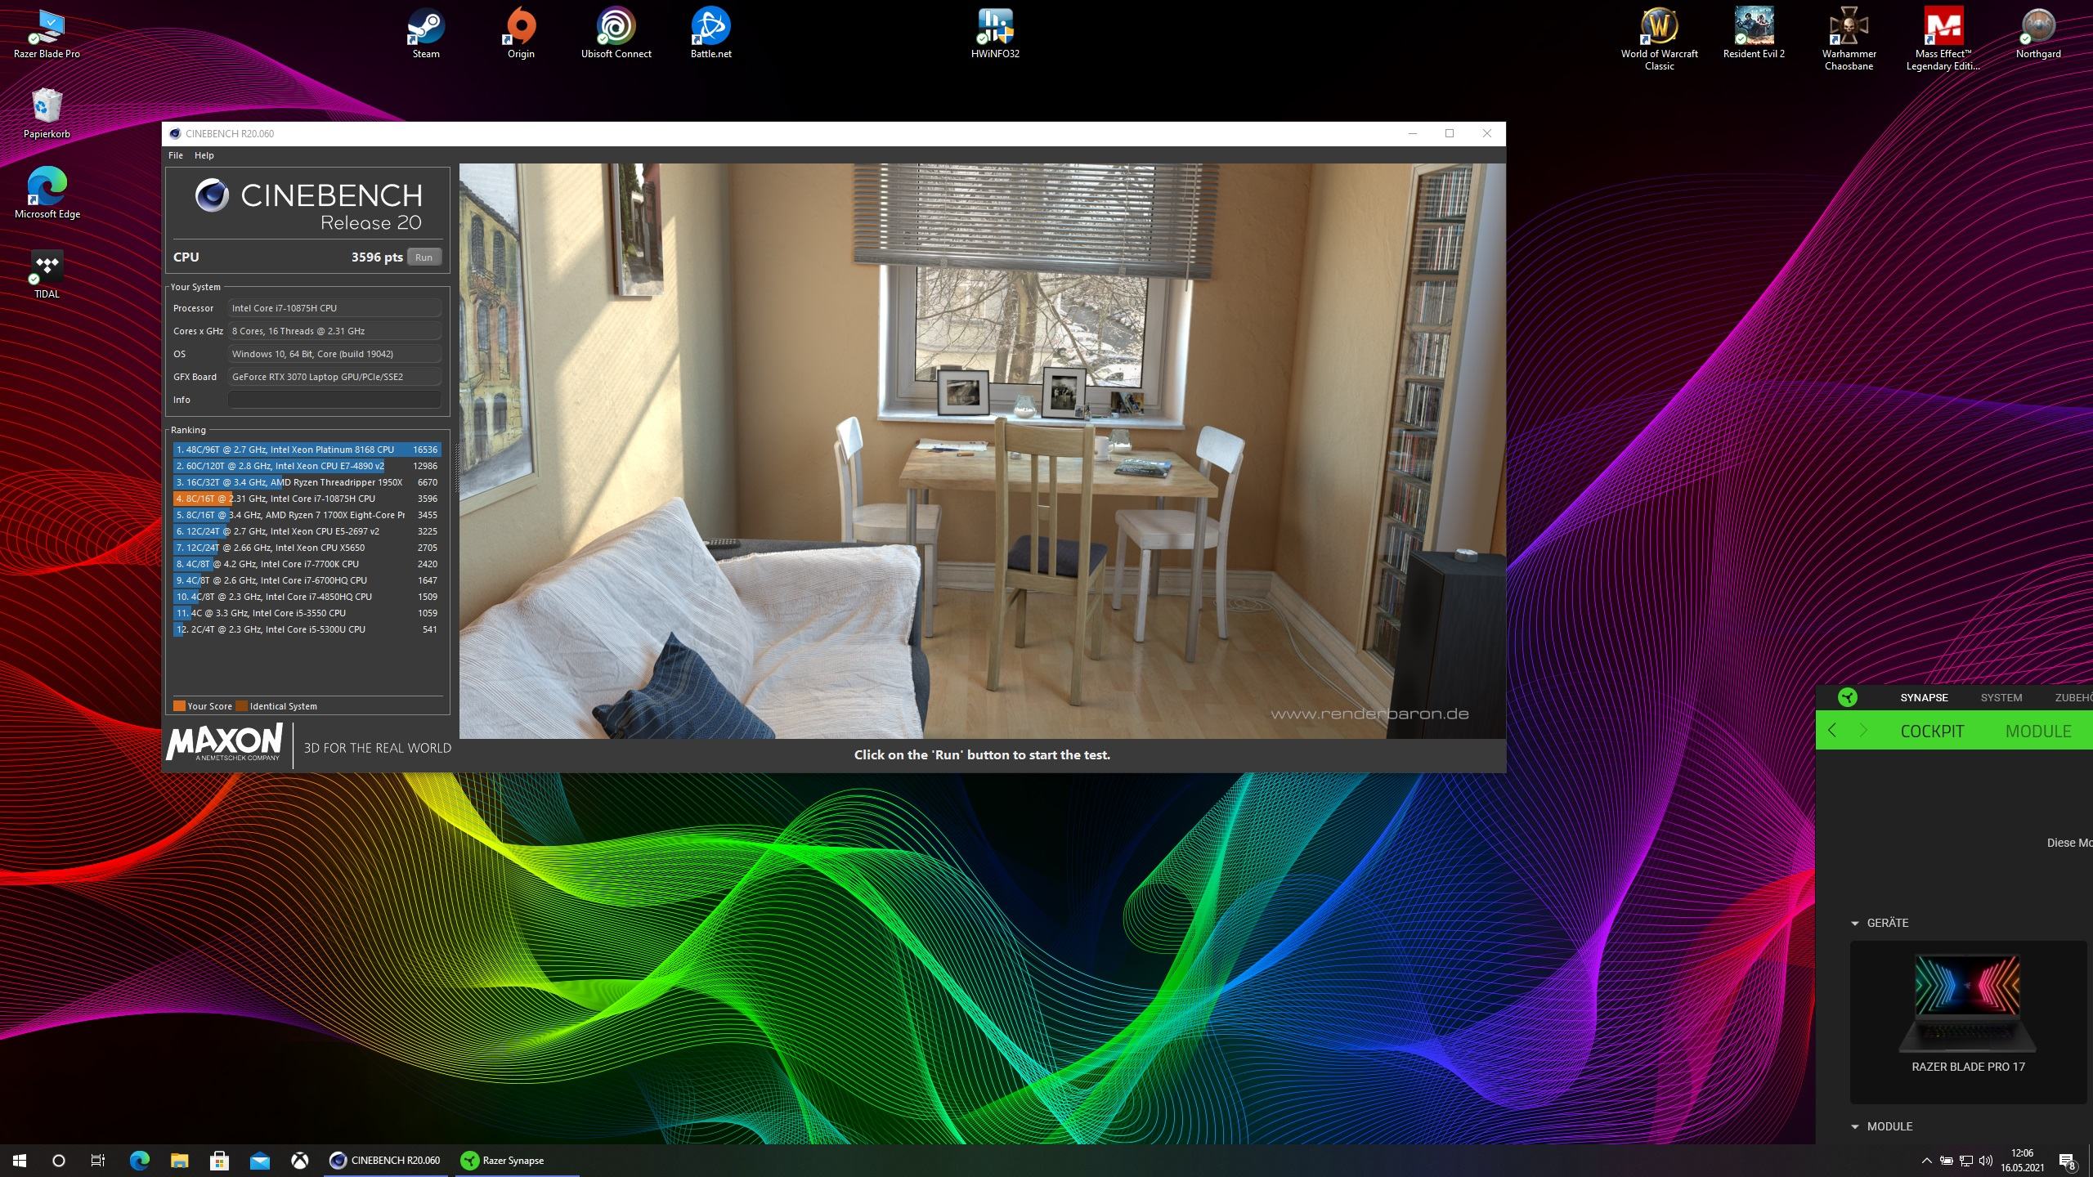The image size is (2093, 1177).
Task: Select the Northgard desktop icon
Action: [x=2038, y=34]
